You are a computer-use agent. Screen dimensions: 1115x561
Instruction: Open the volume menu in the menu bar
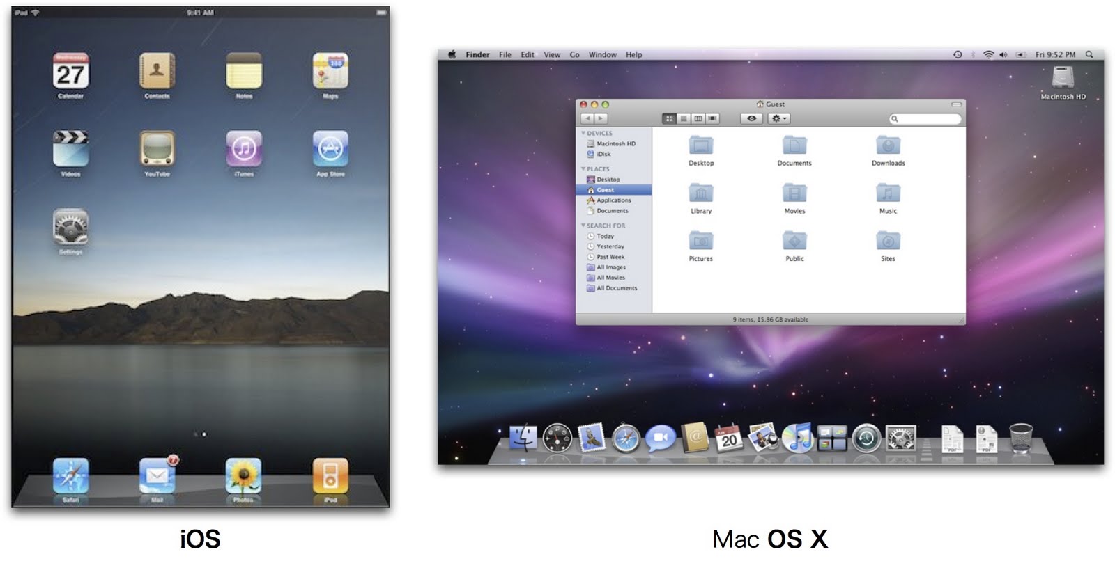(x=1003, y=54)
